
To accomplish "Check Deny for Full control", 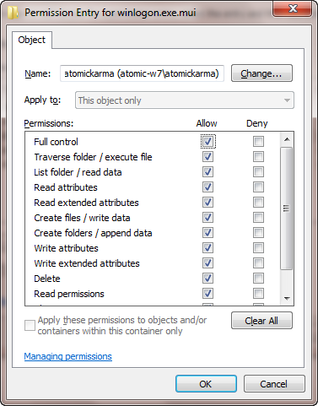I will pyautogui.click(x=258, y=141).
